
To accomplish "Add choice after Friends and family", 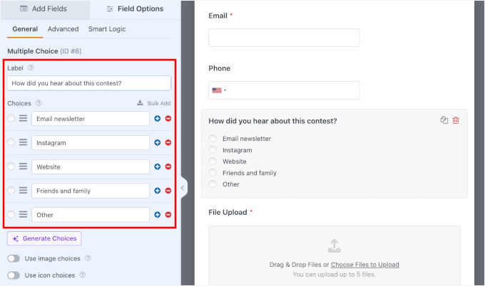I will coord(157,191).
